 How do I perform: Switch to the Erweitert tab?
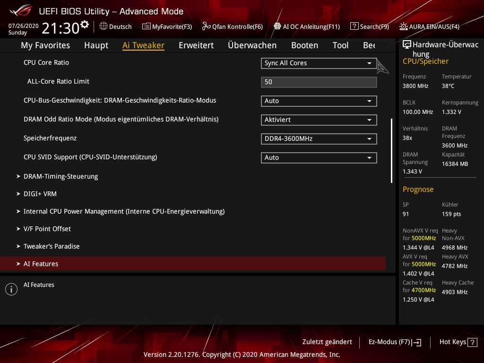(196, 45)
